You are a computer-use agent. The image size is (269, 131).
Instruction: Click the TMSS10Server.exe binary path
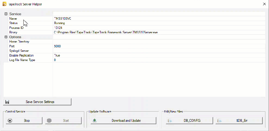pos(106,32)
